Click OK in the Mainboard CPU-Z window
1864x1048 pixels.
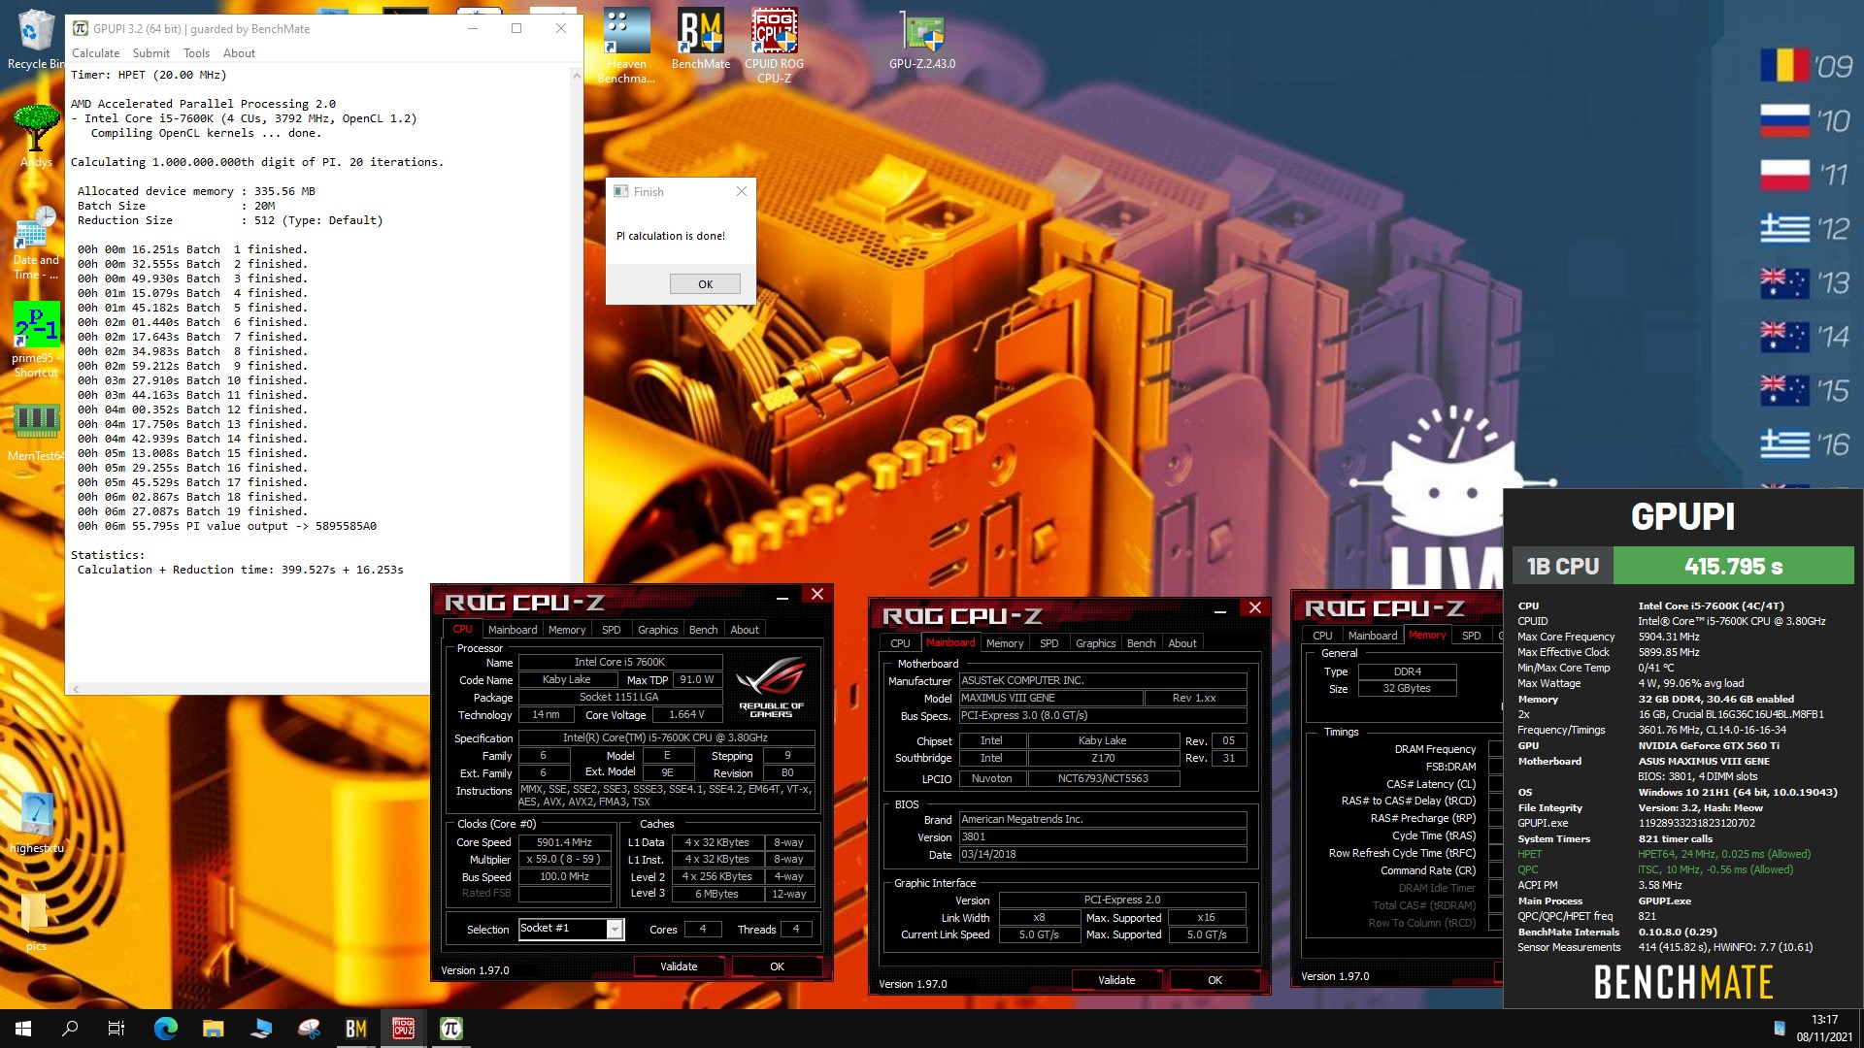coord(1215,980)
